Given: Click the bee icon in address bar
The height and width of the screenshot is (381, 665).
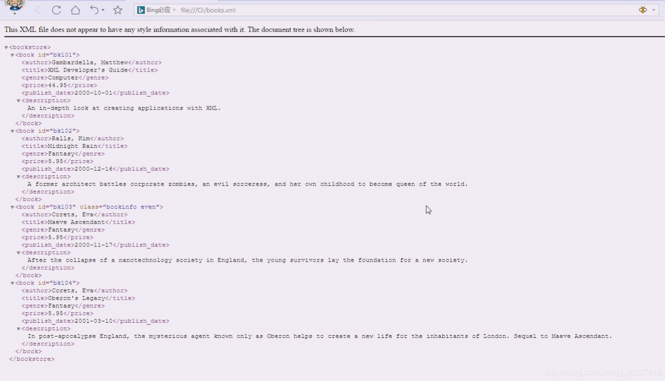Looking at the screenshot, I should click(643, 10).
